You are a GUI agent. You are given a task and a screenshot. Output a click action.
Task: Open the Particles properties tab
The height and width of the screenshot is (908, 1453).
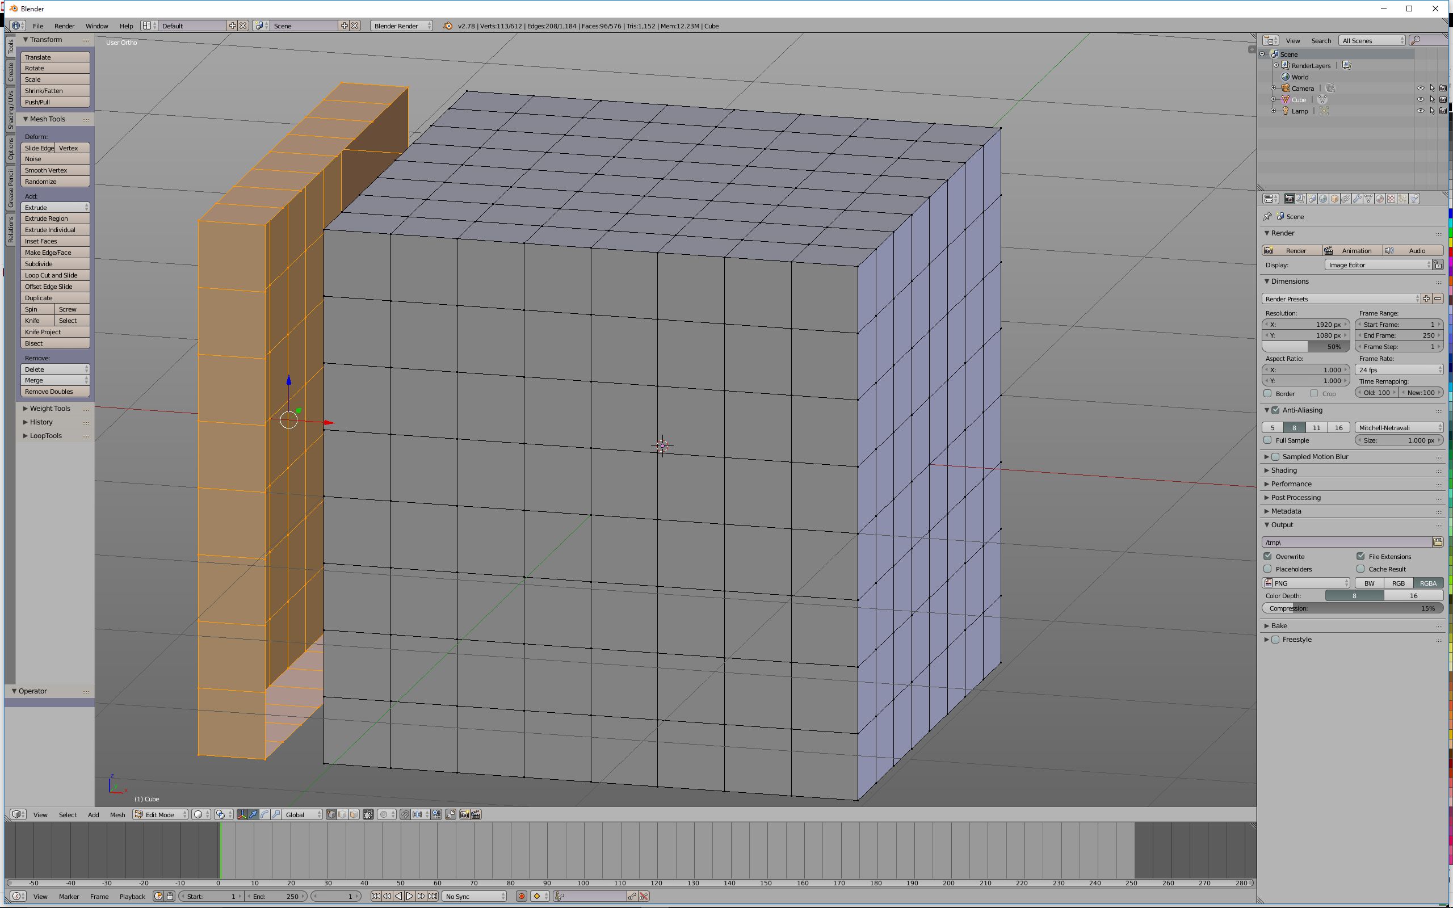pos(1402,199)
